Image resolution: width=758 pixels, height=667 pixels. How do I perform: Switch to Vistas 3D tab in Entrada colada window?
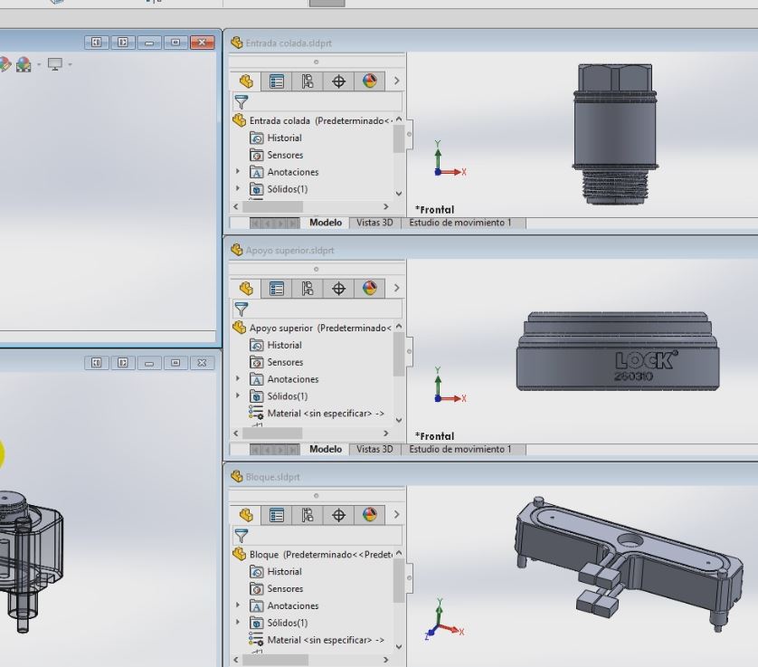click(x=374, y=223)
